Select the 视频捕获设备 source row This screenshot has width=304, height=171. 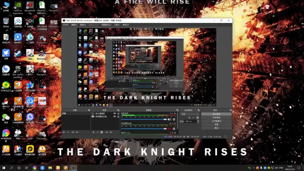coord(105,117)
